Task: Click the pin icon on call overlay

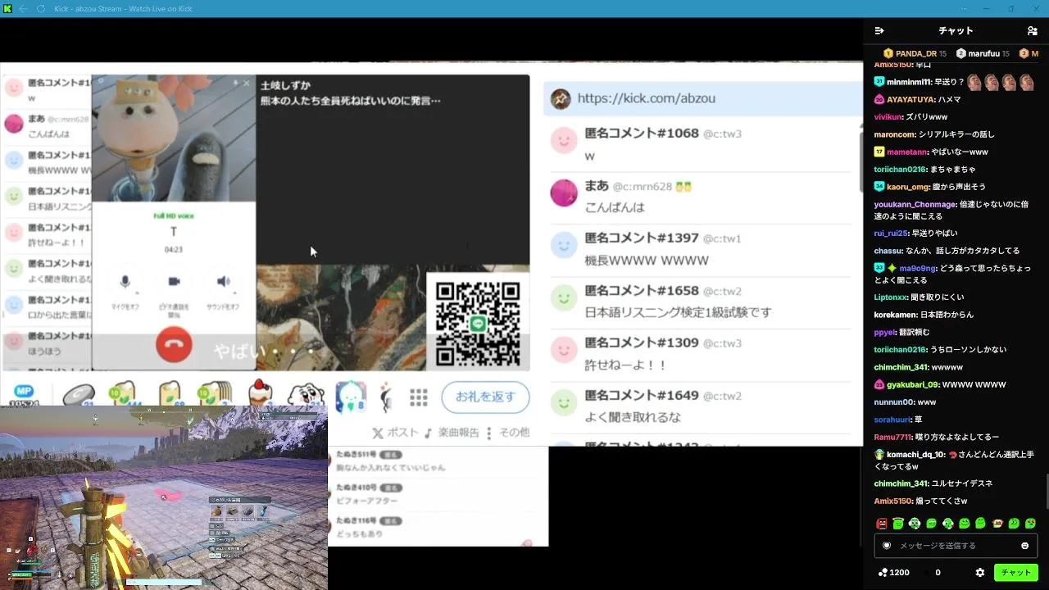Action: click(235, 83)
